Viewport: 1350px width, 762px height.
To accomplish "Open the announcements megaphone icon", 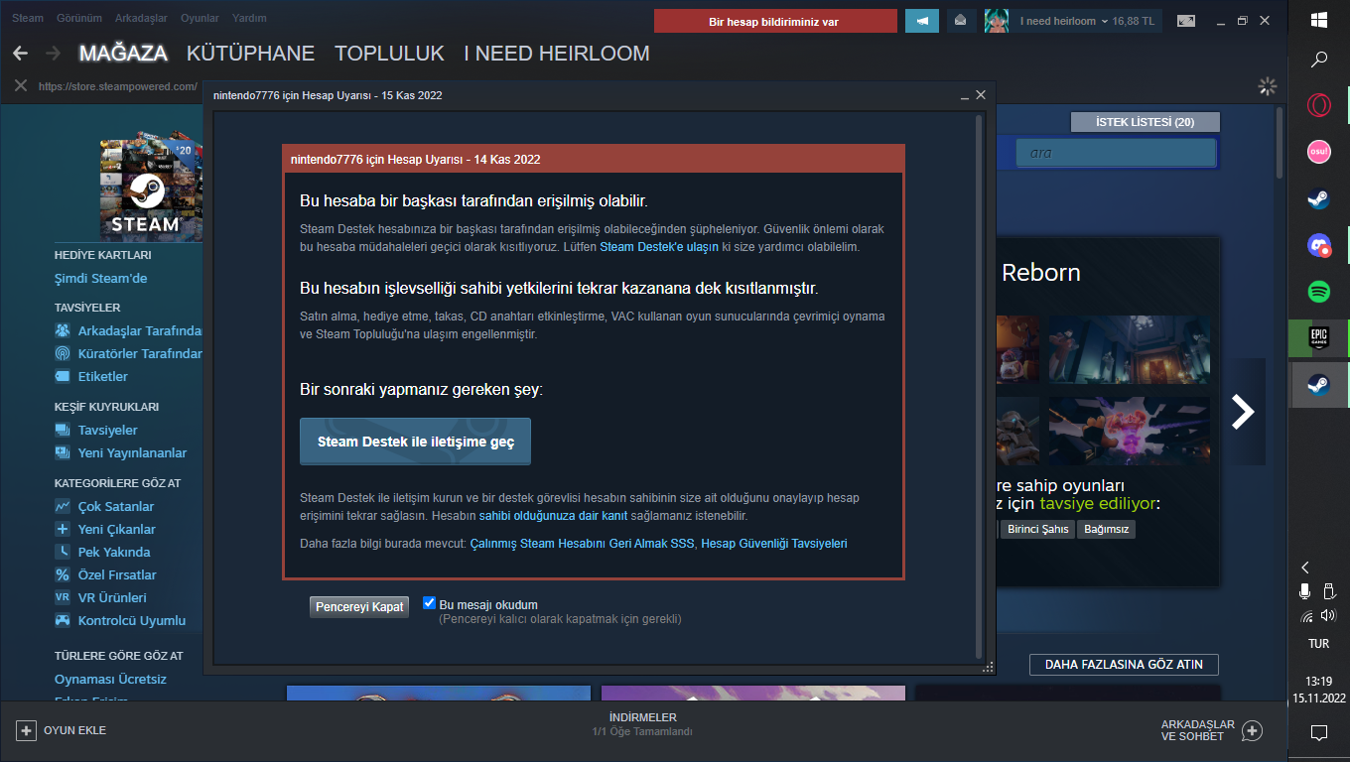I will [x=922, y=21].
